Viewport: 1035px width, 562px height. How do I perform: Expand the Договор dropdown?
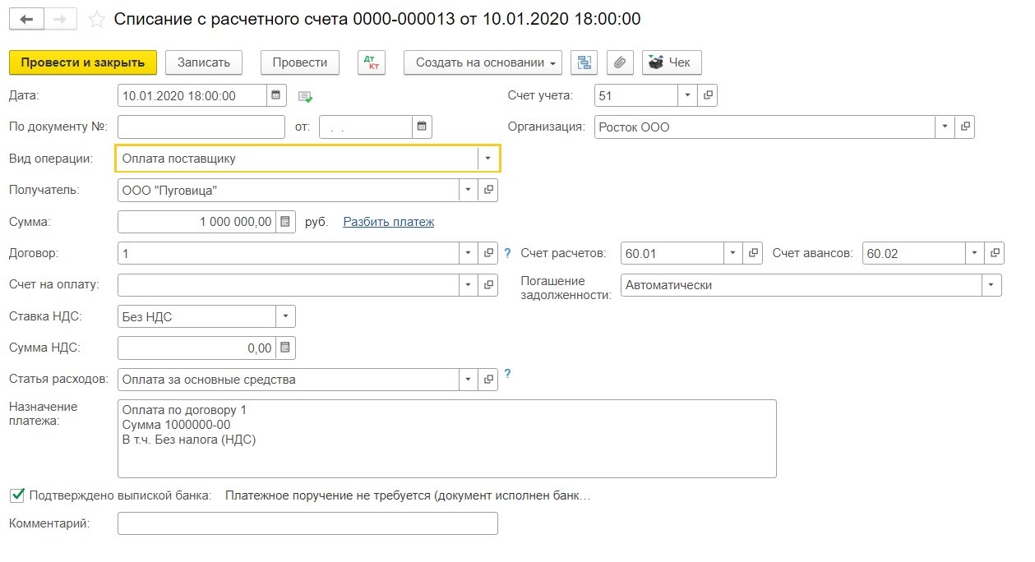(469, 253)
